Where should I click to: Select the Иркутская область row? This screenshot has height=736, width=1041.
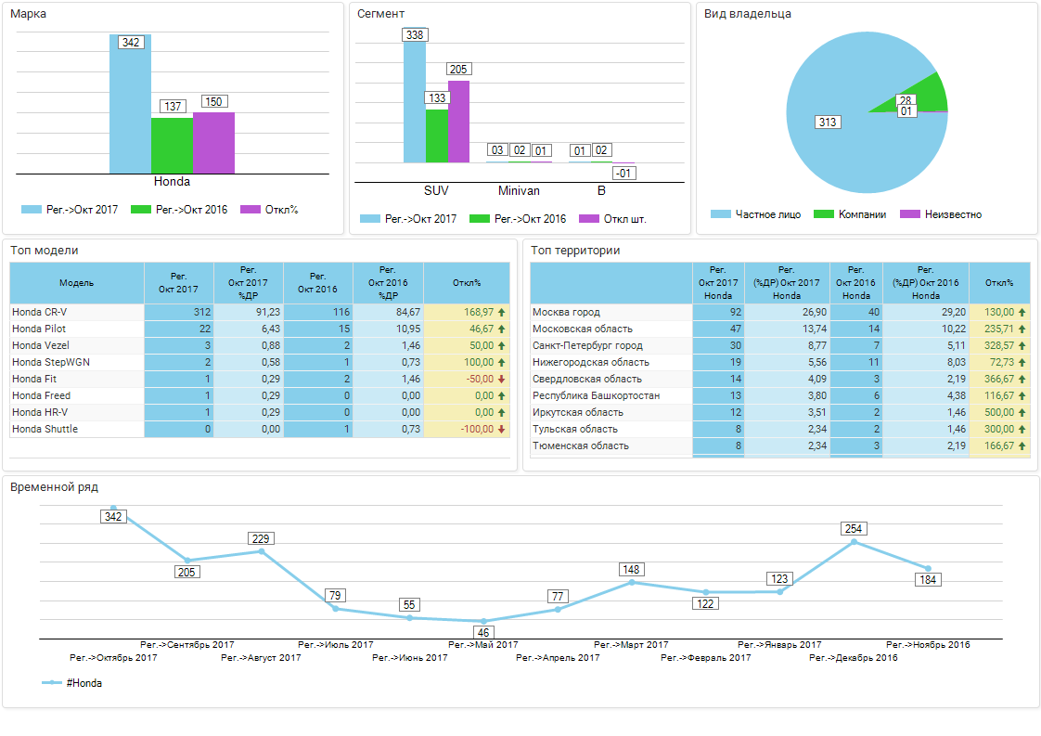pos(780,412)
